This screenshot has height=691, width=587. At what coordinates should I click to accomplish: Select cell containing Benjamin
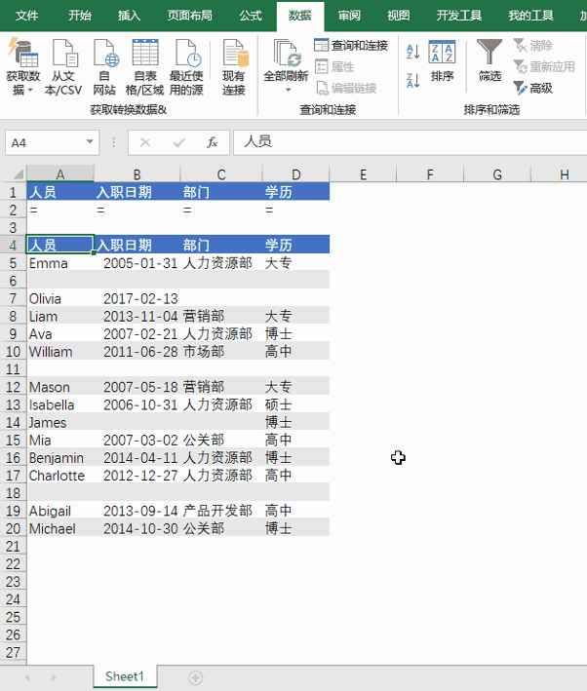click(59, 458)
